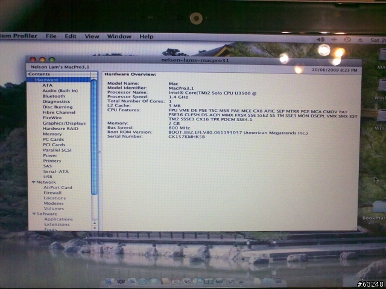Select Printers in the sidebar

coord(52,161)
